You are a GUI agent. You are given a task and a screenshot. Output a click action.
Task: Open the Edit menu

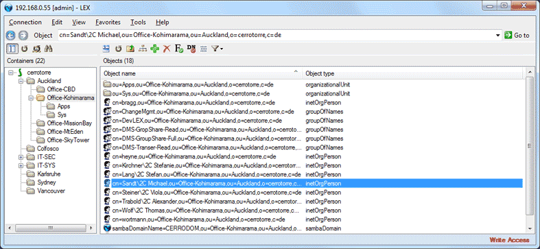[x=57, y=23]
